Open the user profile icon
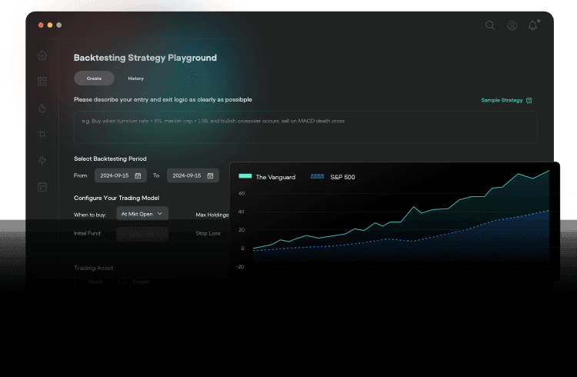This screenshot has width=577, height=377. pyautogui.click(x=512, y=25)
